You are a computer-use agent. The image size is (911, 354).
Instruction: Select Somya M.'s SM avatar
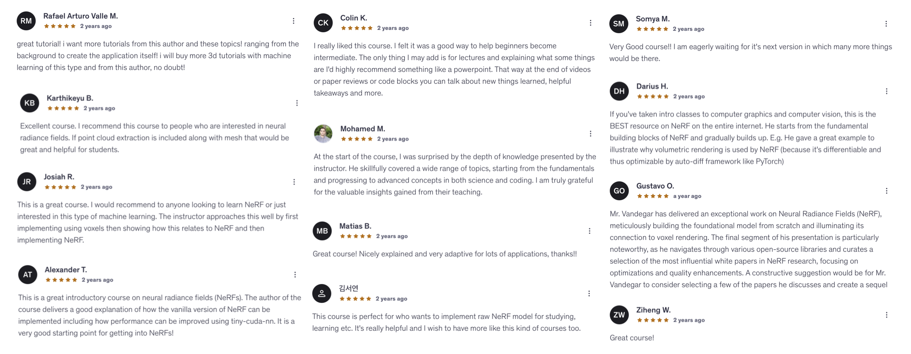619,23
